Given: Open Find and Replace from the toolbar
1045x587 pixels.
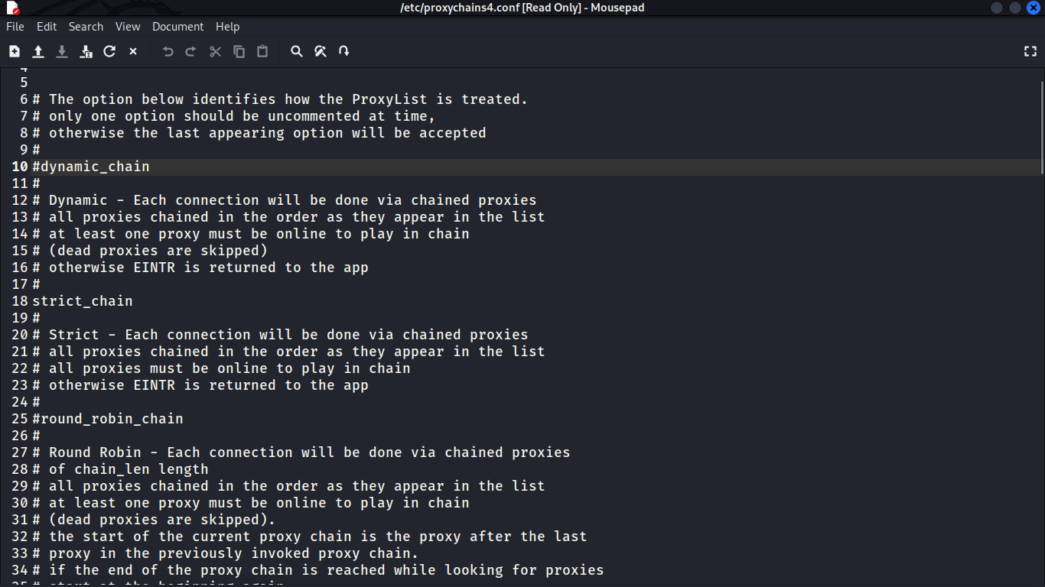Looking at the screenshot, I should 321,51.
